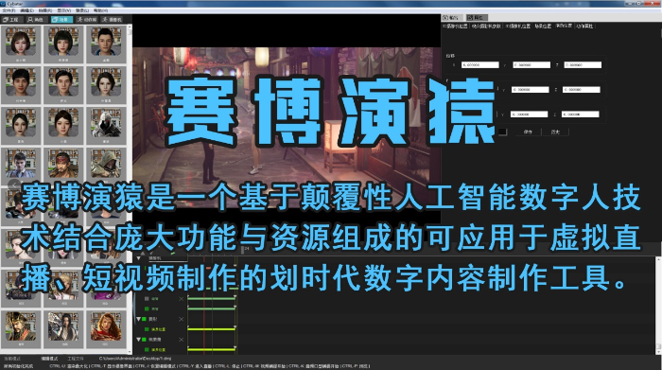This screenshot has width=662, height=370.
Task: Pick the black color swatch beside 保存
Action: 502,132
